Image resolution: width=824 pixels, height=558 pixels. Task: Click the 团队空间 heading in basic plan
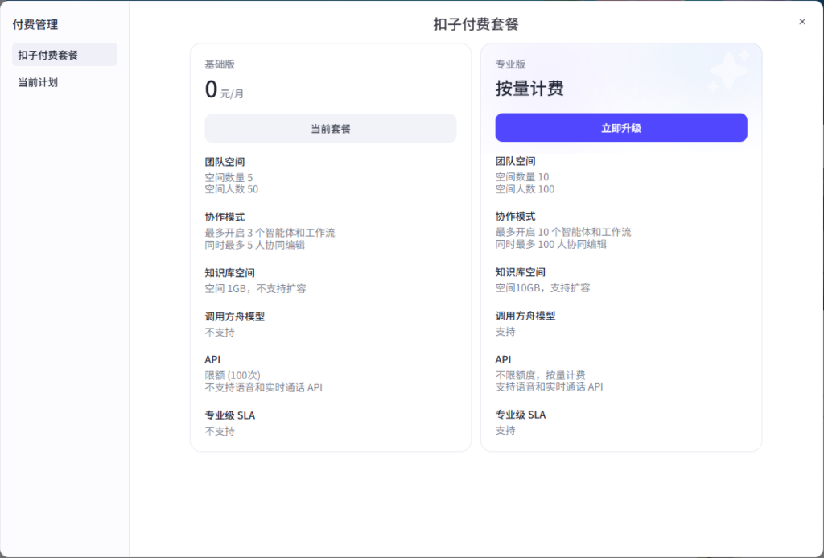click(225, 162)
